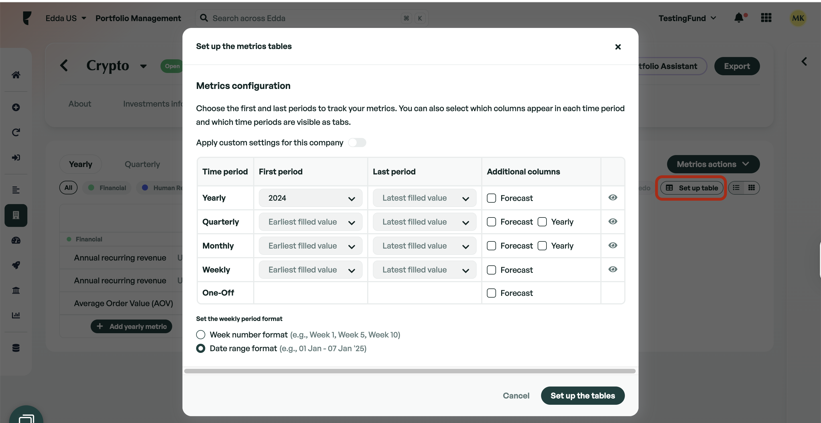Click the bar chart sidebar icon
This screenshot has height=423, width=821.
(x=16, y=315)
